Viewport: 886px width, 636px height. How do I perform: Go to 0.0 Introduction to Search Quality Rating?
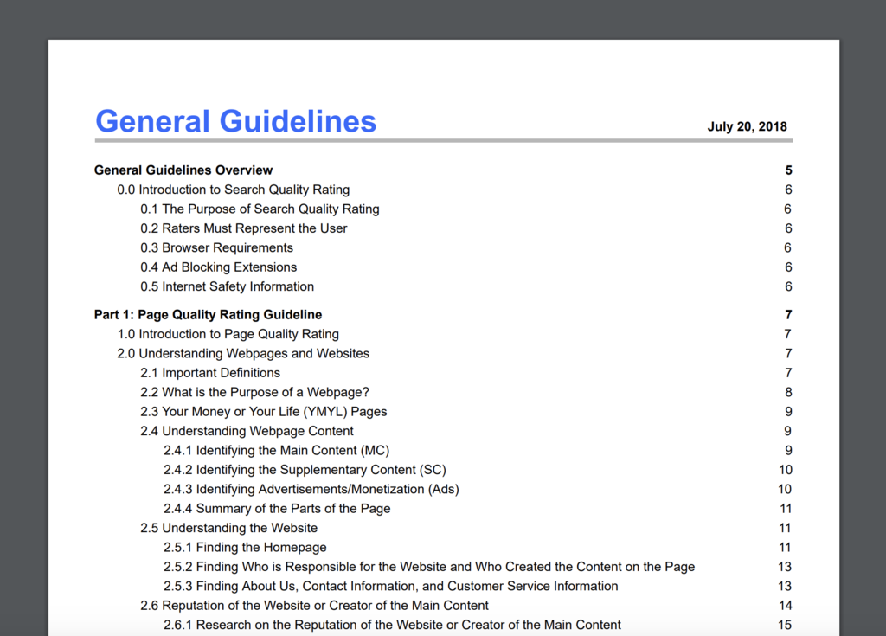pyautogui.click(x=234, y=190)
